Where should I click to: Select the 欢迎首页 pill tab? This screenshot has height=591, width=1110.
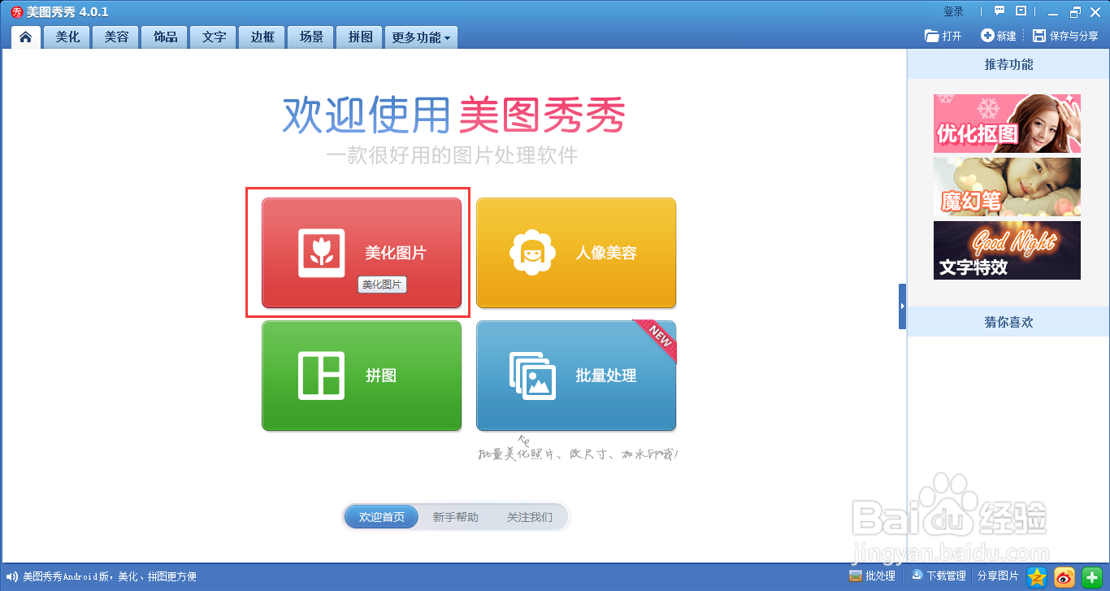(382, 517)
